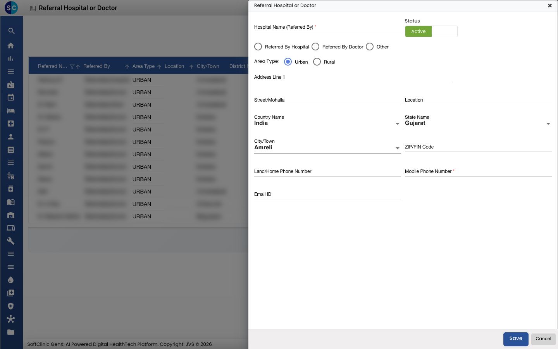Sort by the Referred By column header

96,66
